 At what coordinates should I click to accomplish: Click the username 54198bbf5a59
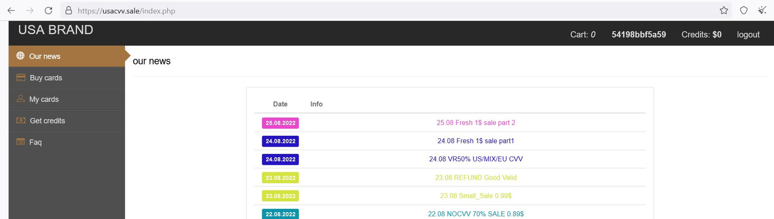(639, 34)
